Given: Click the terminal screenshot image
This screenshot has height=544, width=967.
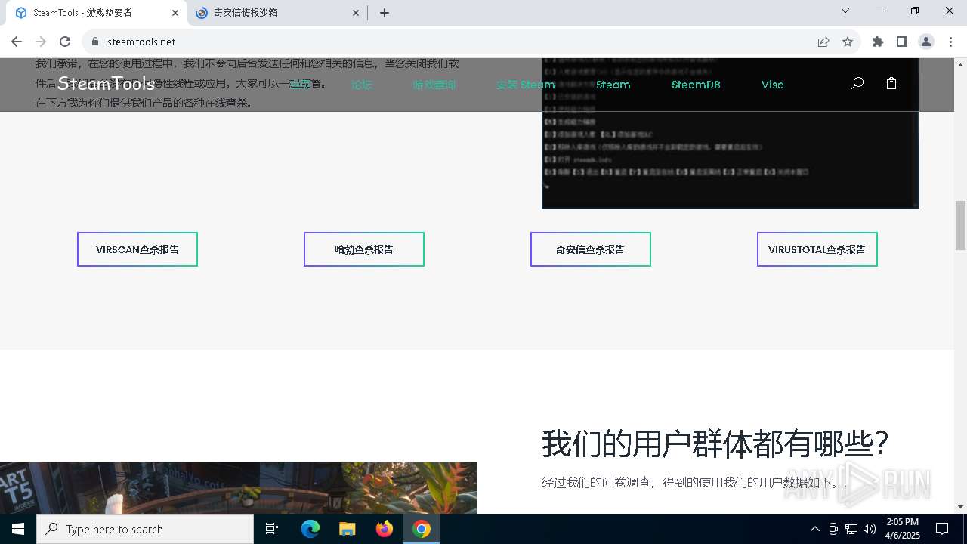Looking at the screenshot, I should 731,133.
